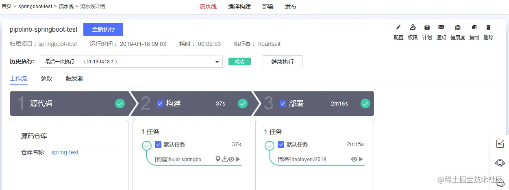The height and width of the screenshot is (190, 509).
Task: Click the 2m15s deploy task duration
Action: point(355,144)
